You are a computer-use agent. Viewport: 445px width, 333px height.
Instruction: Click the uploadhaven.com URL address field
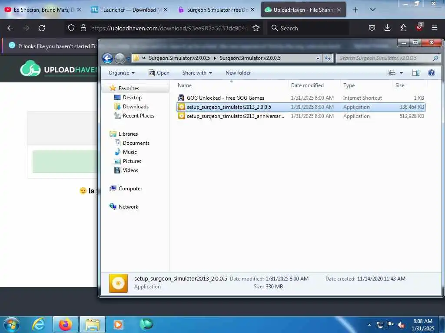pos(169,28)
